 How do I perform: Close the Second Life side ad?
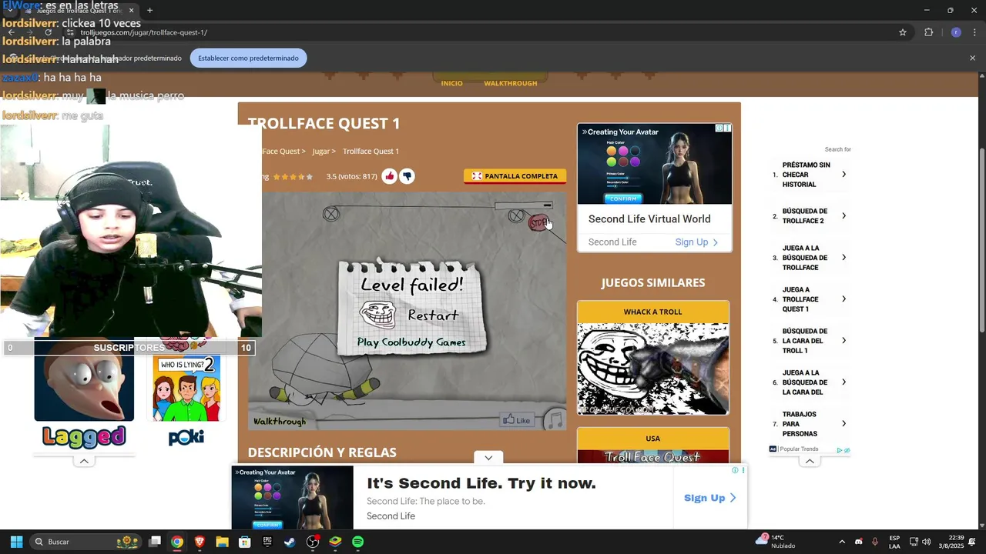(727, 128)
